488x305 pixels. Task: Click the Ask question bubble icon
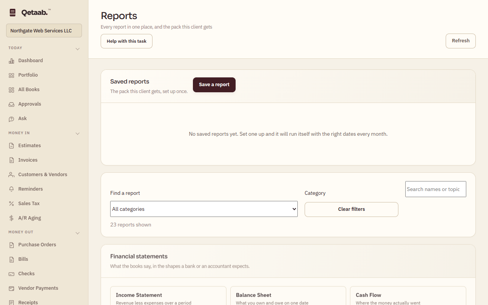pos(11,119)
